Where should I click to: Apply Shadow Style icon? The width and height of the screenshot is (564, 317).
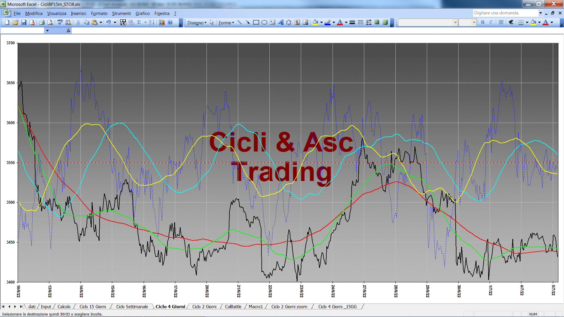[x=377, y=22]
